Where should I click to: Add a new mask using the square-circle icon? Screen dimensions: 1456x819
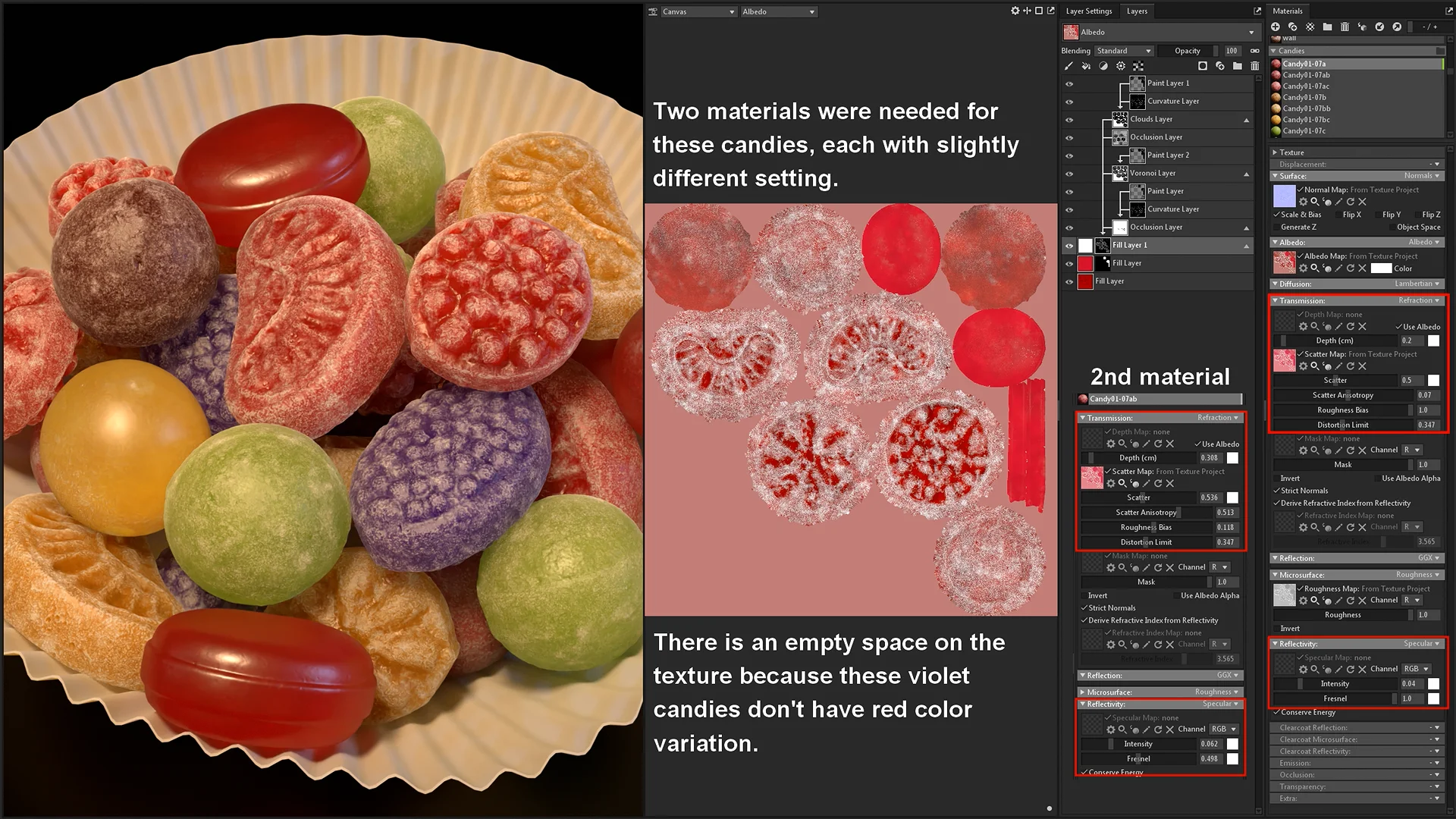pyautogui.click(x=1203, y=67)
